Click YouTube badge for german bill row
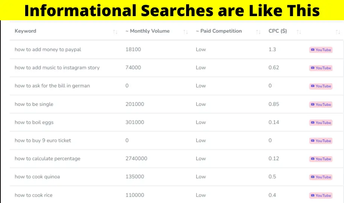This screenshot has height=203, width=344. [321, 86]
